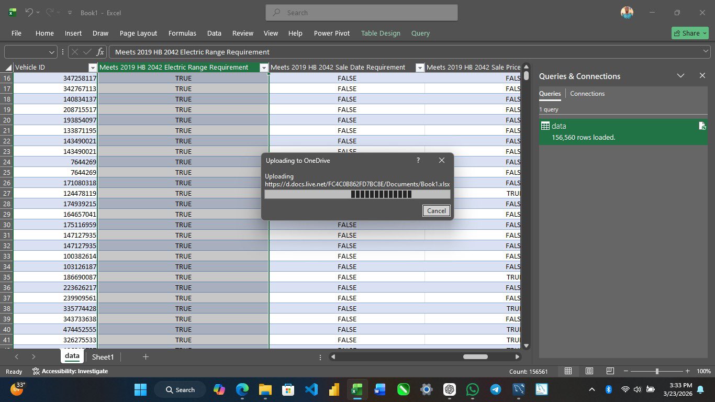Viewport: 715px width, 402px height.
Task: Open the Table Design ribbon tab
Action: (381, 33)
